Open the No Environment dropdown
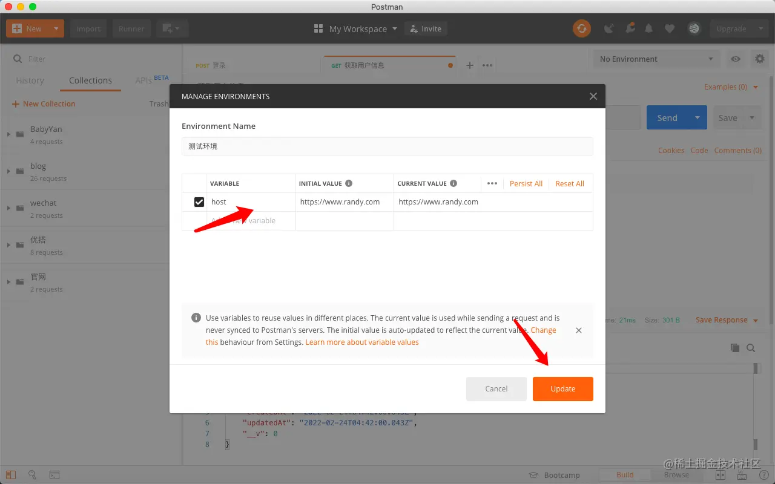The image size is (775, 484). [657, 59]
